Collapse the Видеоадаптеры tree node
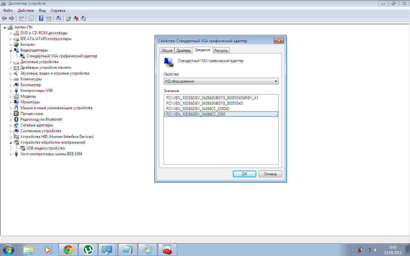The image size is (410, 256). click(11, 51)
